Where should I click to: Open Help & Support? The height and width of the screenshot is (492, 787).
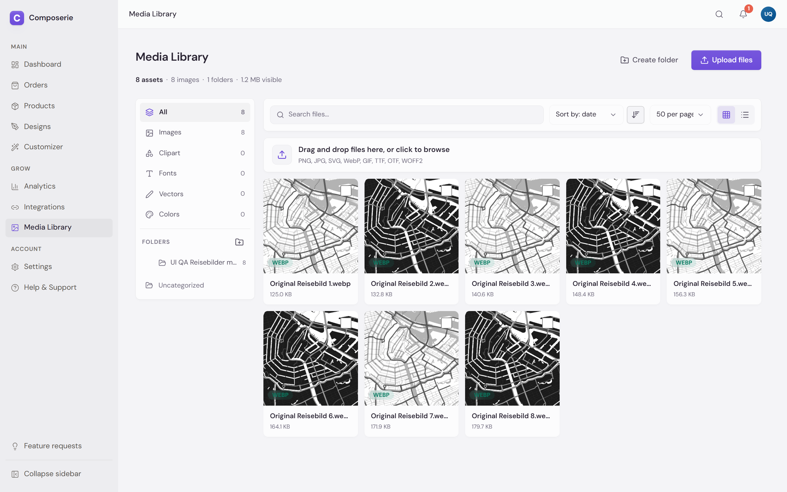point(59,287)
